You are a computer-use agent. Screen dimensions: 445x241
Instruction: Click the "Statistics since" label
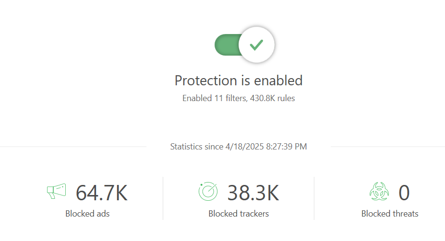click(197, 147)
